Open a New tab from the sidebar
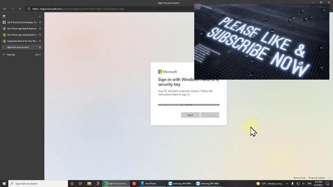 [x=22, y=55]
